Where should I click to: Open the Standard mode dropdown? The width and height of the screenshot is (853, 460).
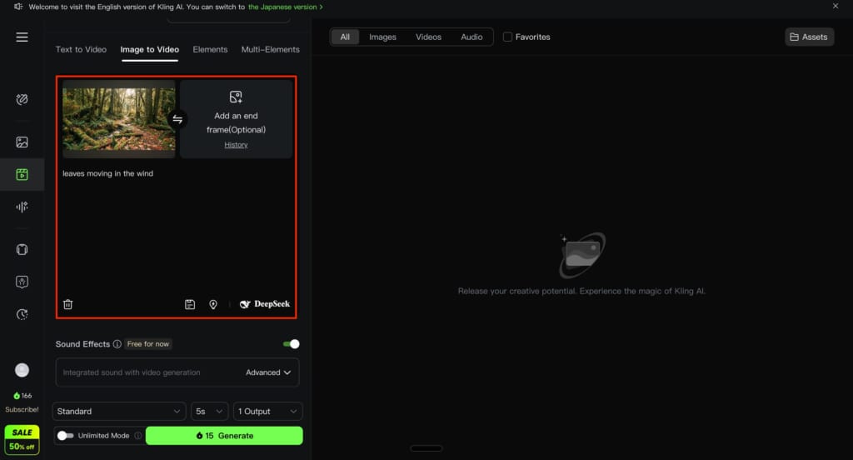pyautogui.click(x=119, y=411)
